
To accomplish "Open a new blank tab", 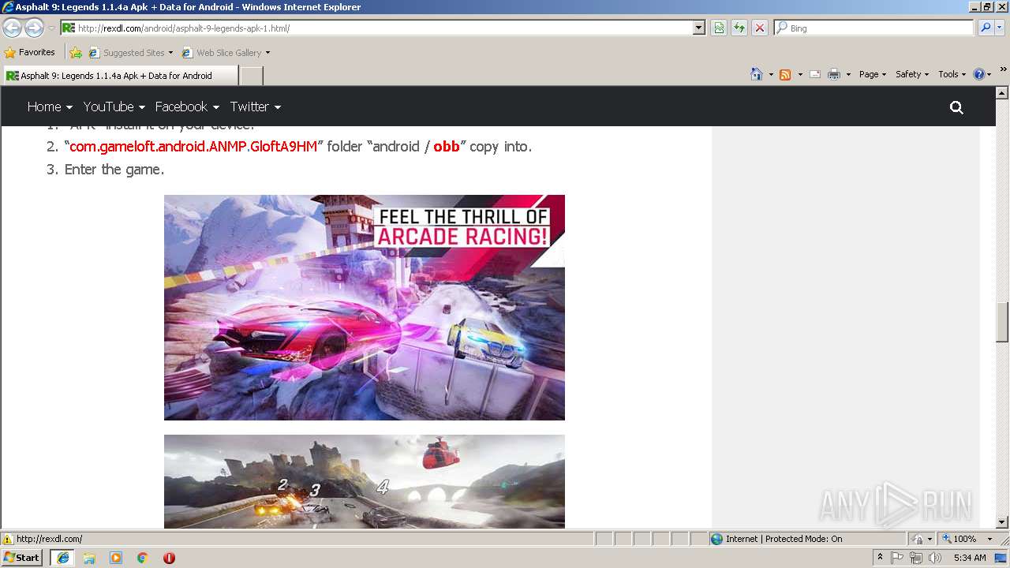I will click(251, 76).
